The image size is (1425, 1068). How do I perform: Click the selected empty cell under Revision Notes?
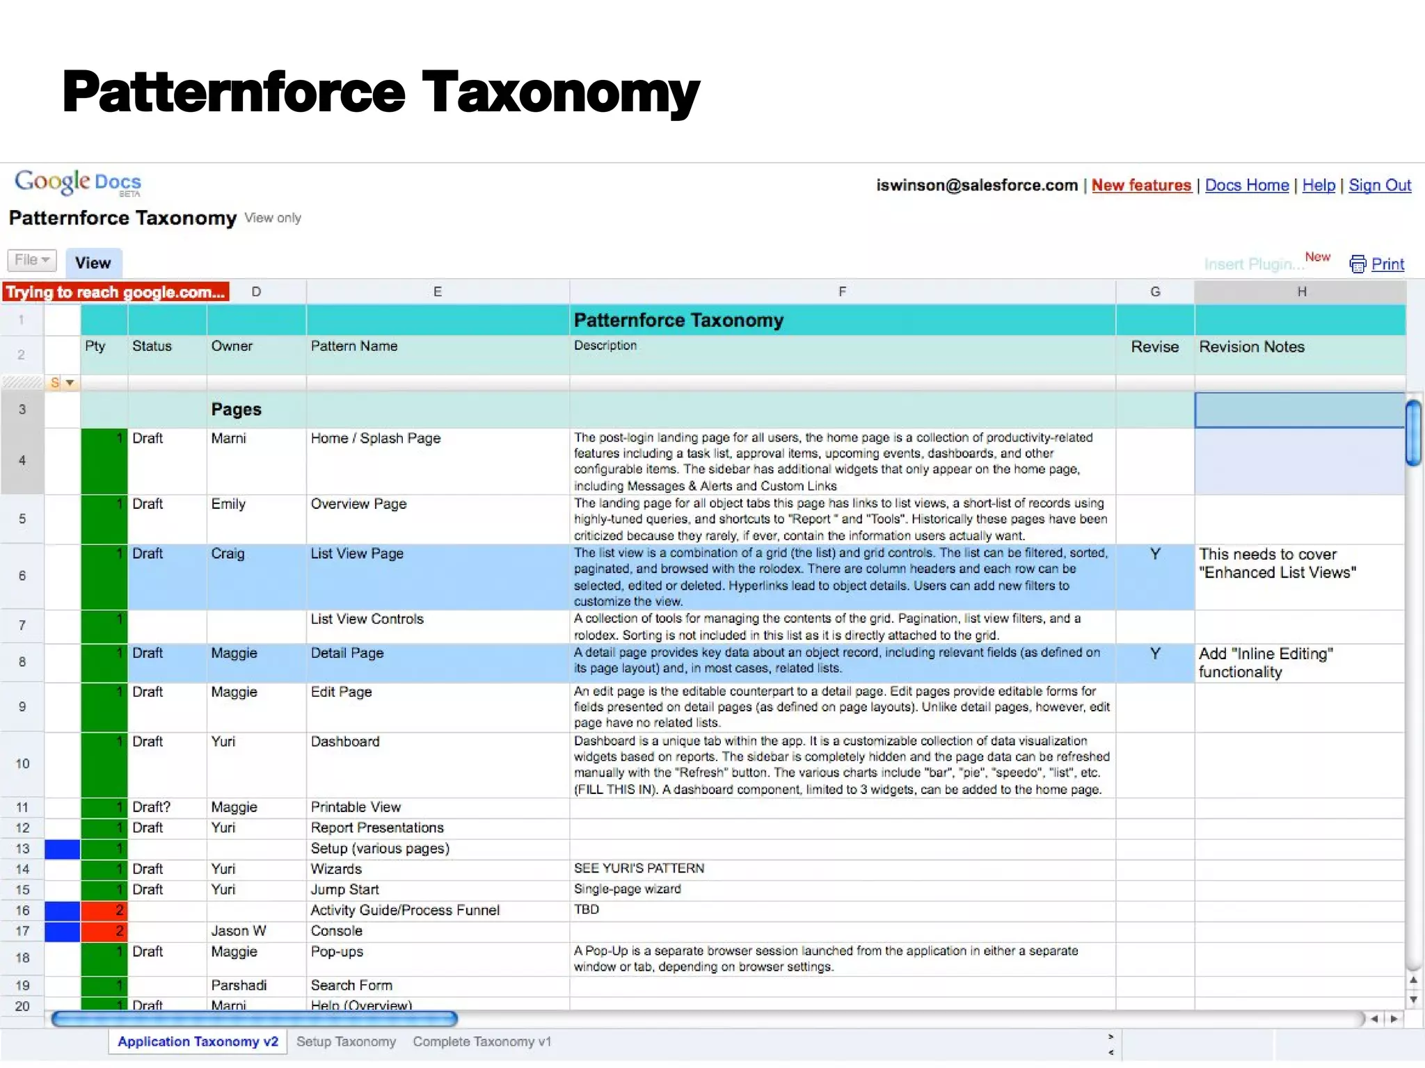click(x=1300, y=410)
